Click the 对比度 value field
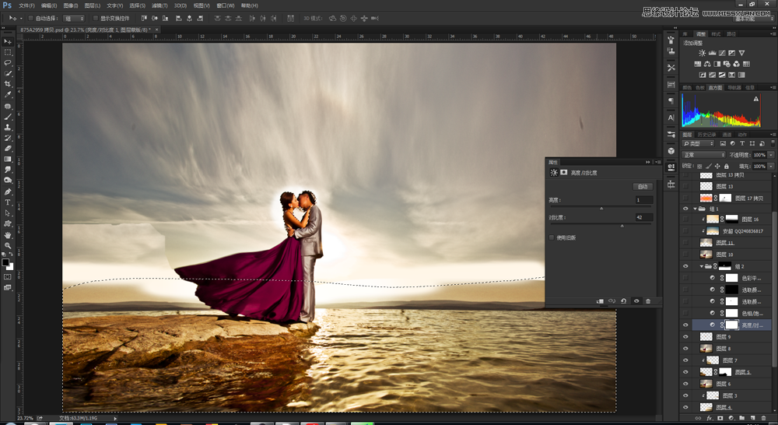The image size is (778, 425). tap(644, 217)
